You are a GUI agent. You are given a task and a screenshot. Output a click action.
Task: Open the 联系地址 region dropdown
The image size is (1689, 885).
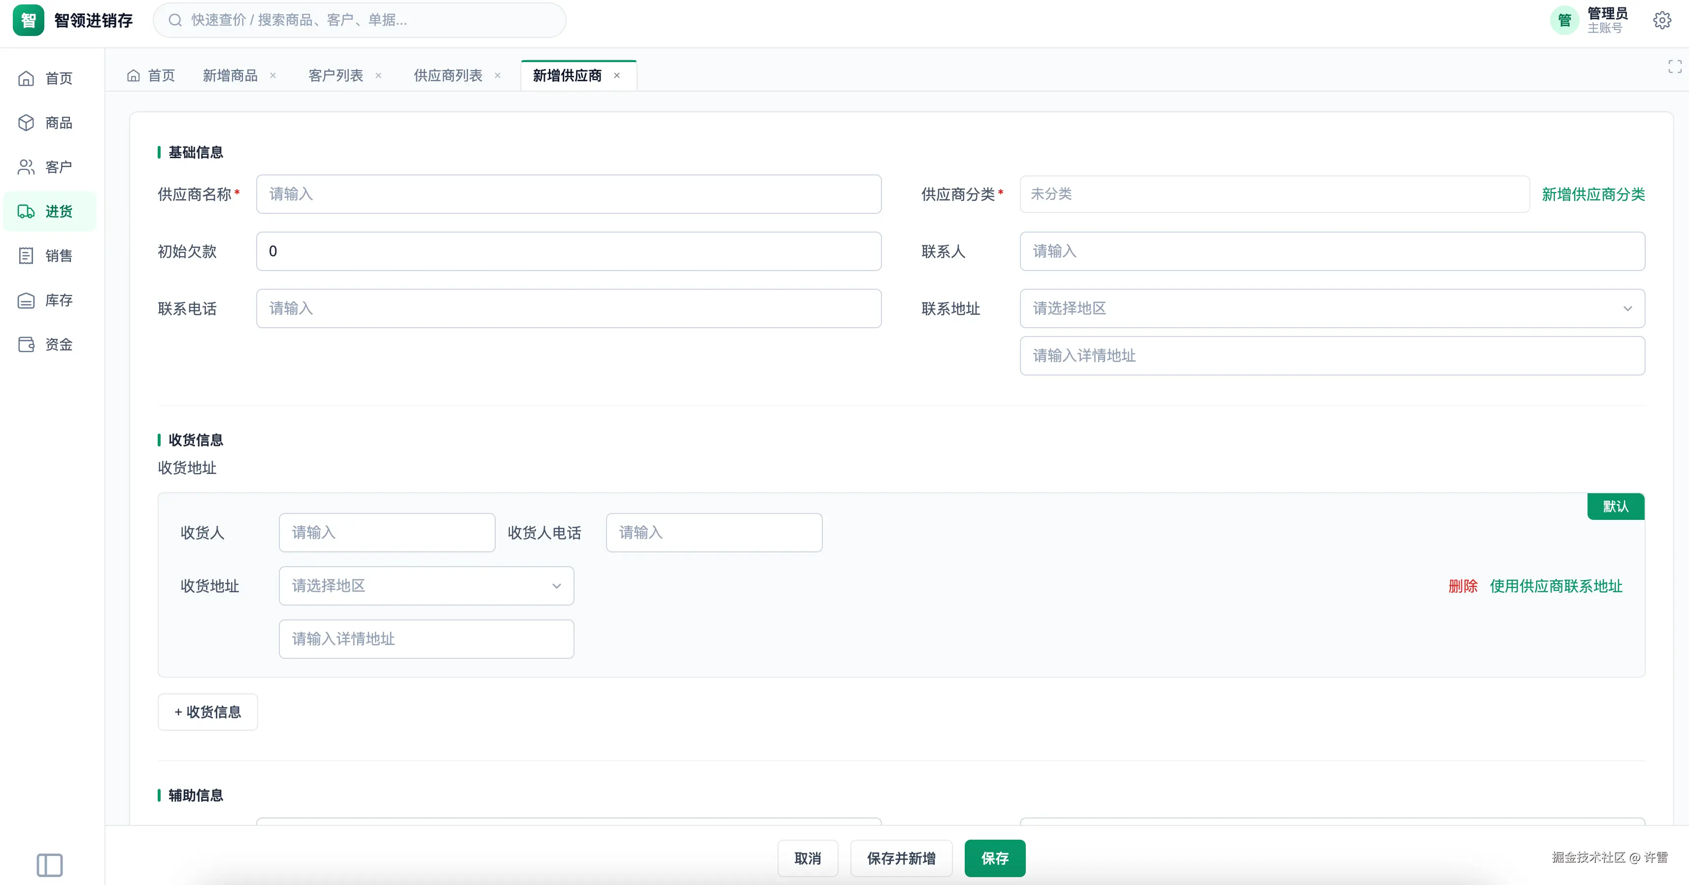(x=1332, y=308)
